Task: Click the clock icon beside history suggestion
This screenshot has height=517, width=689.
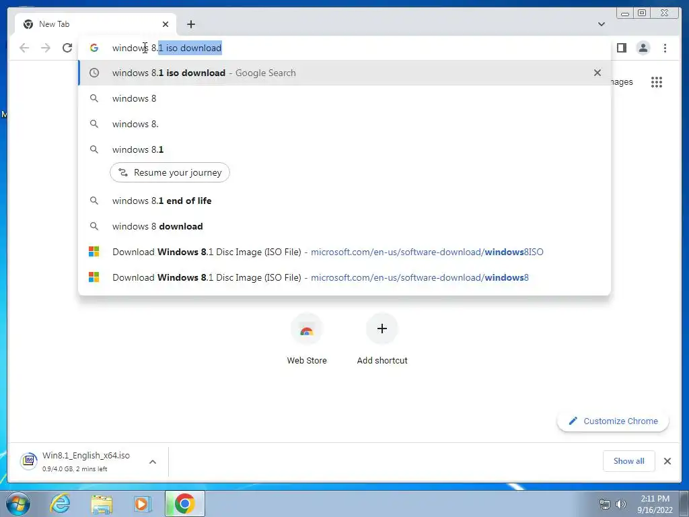Action: coord(94,73)
